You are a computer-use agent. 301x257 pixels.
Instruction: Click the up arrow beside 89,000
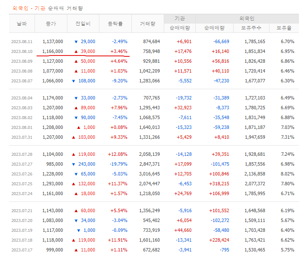click(x=76, y=108)
